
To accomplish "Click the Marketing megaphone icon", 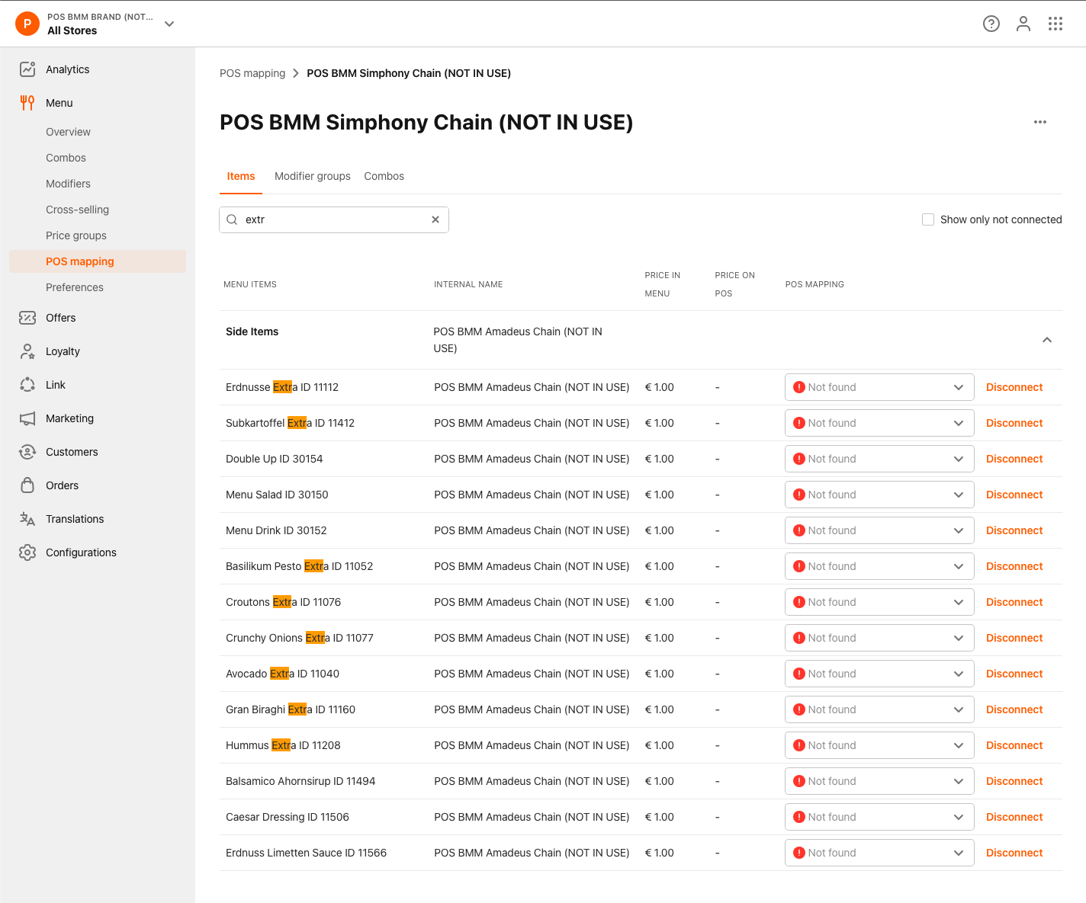I will pyautogui.click(x=27, y=418).
